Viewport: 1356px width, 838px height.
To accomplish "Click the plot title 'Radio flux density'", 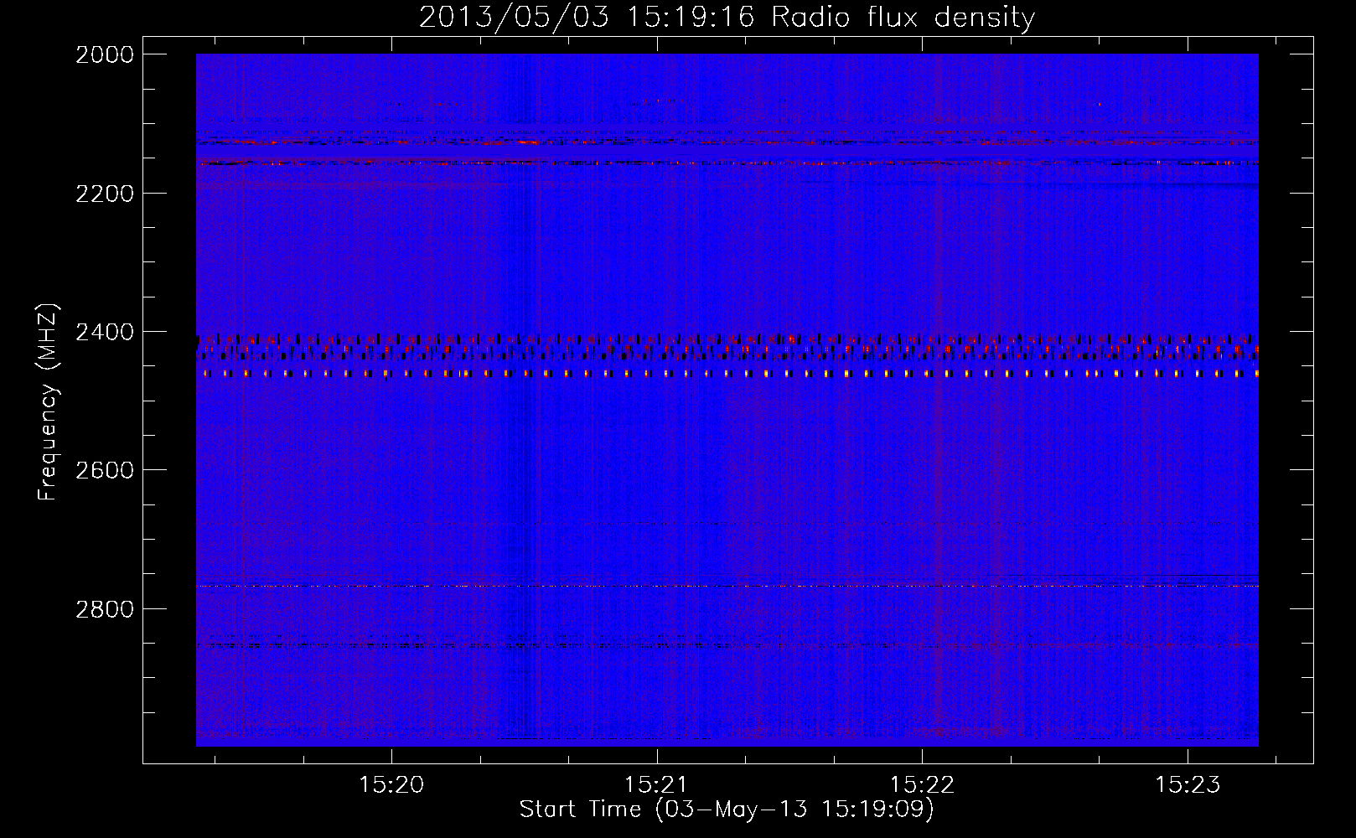I will 903,17.
